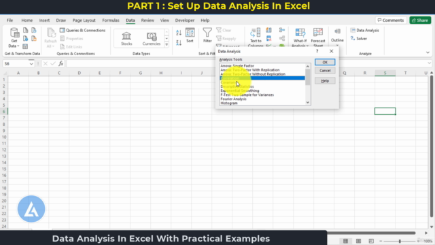Screen dimensions: 435x245
Task: Click Data Analysis in Analyze group
Action: (x=365, y=30)
